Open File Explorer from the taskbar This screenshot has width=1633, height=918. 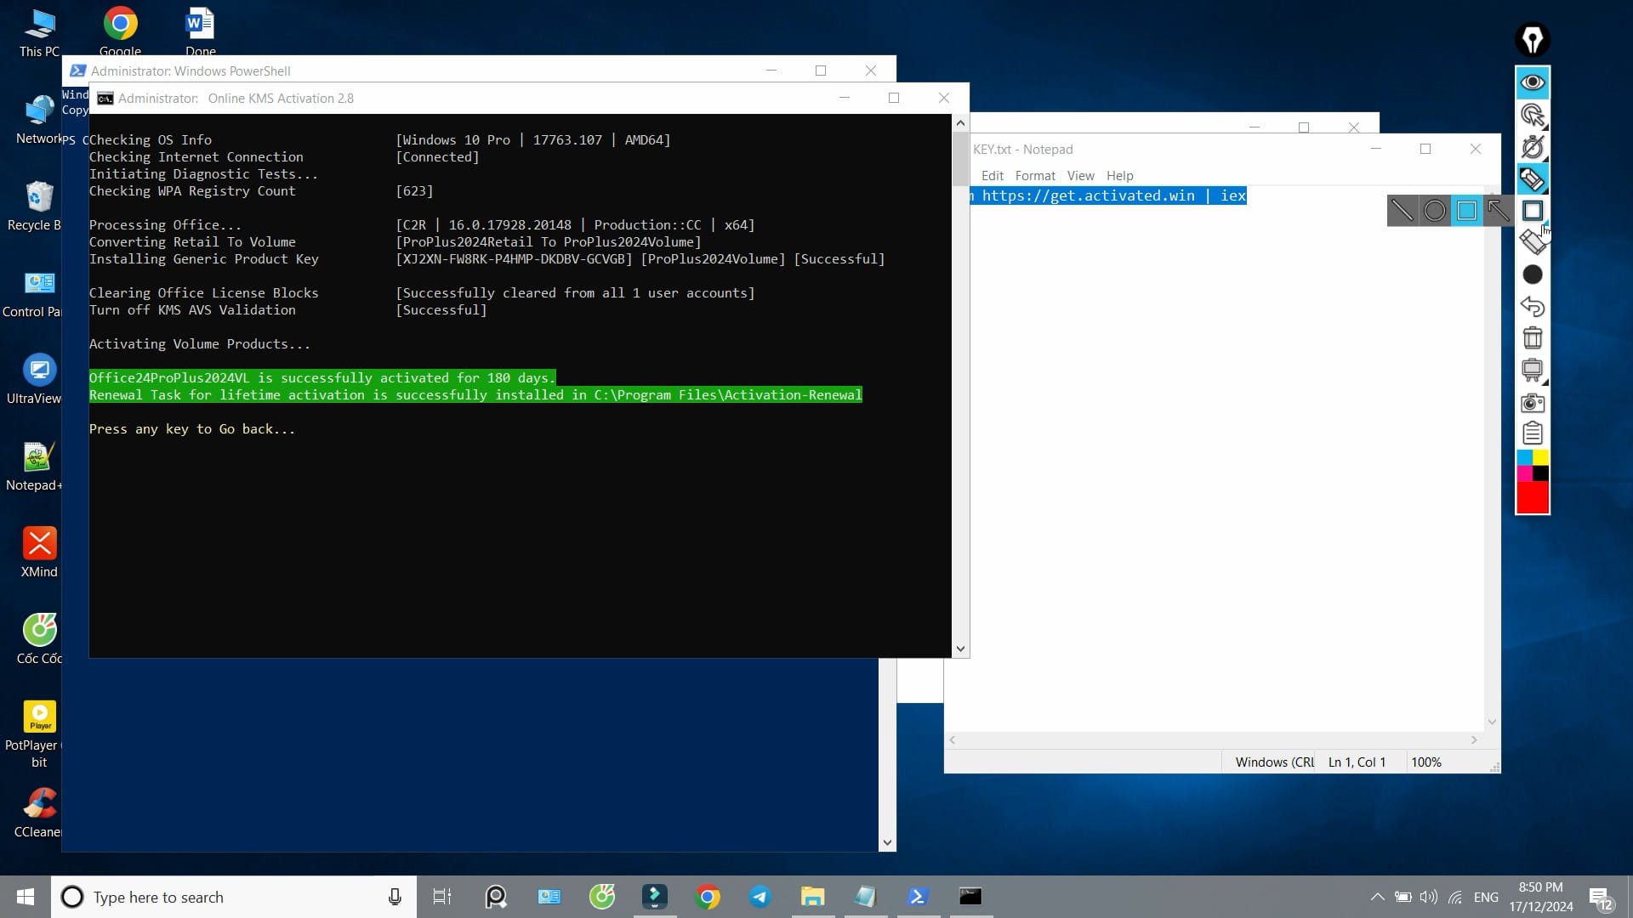pos(812,897)
